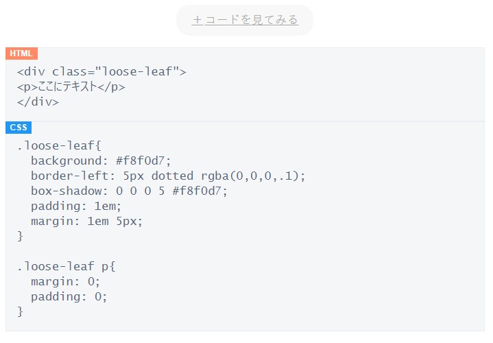Click the orange HTML label badge
The image size is (493, 343).
coord(21,54)
